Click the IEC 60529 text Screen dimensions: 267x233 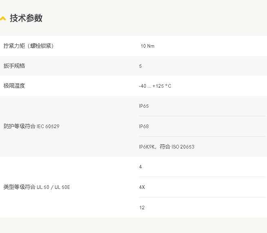click(48, 126)
